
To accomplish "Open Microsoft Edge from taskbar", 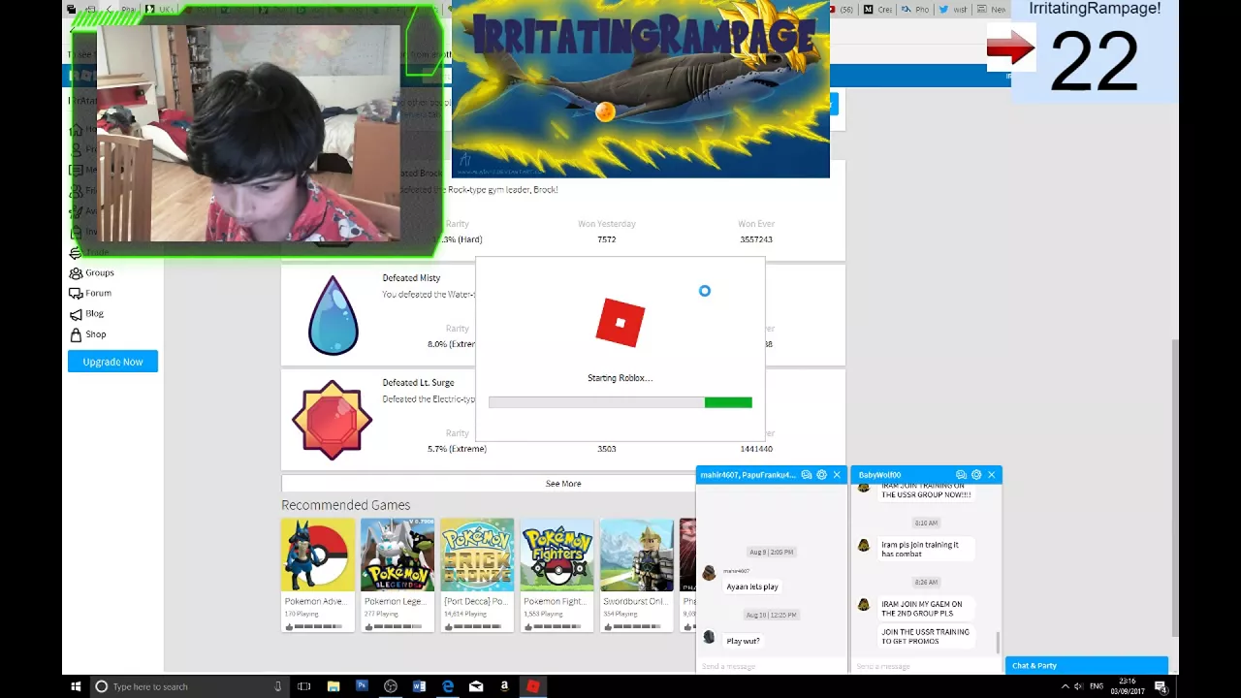I will pyautogui.click(x=447, y=686).
